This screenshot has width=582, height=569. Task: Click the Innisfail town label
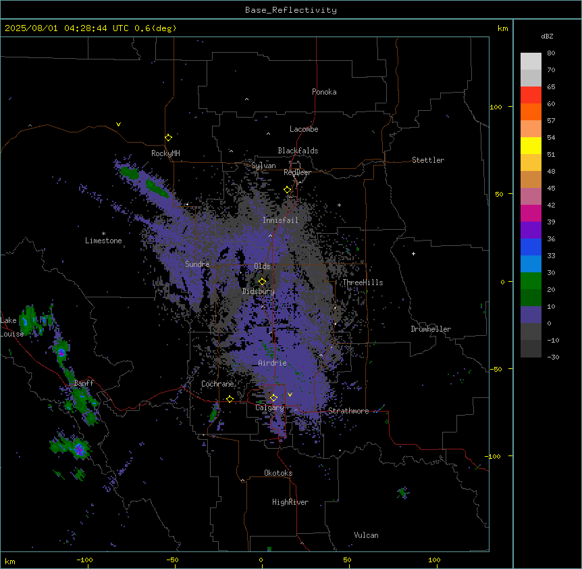281,220
